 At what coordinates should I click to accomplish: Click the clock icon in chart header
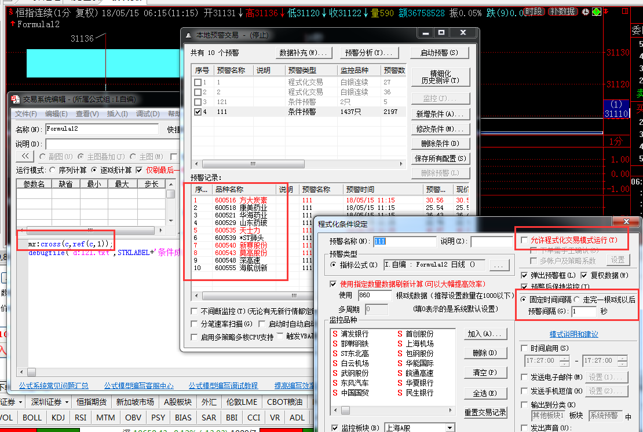click(585, 12)
